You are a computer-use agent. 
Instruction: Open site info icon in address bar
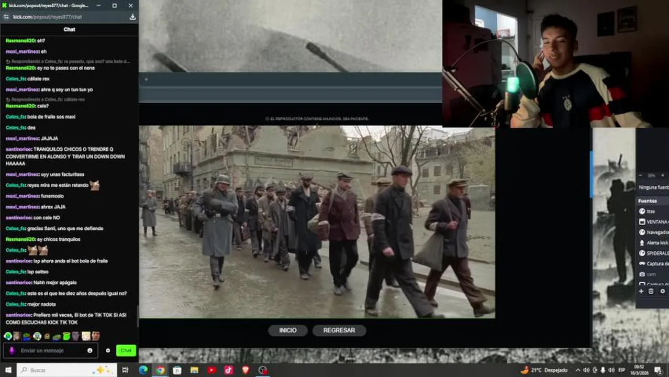coord(6,17)
